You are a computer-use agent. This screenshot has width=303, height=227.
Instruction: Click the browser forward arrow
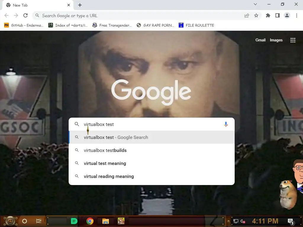coord(16,15)
